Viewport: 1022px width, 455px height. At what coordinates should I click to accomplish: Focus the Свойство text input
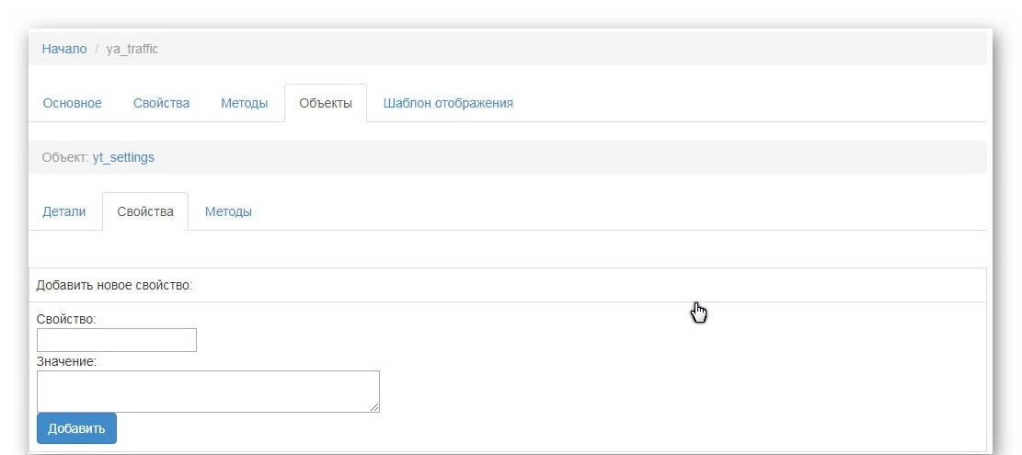(x=117, y=340)
